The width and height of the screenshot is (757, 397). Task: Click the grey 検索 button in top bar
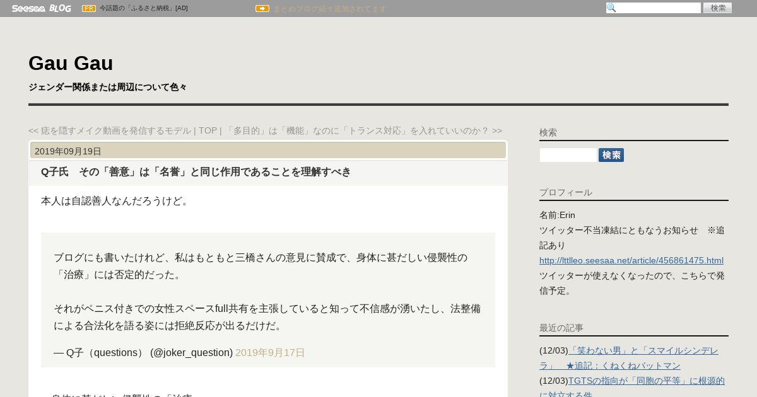(718, 8)
